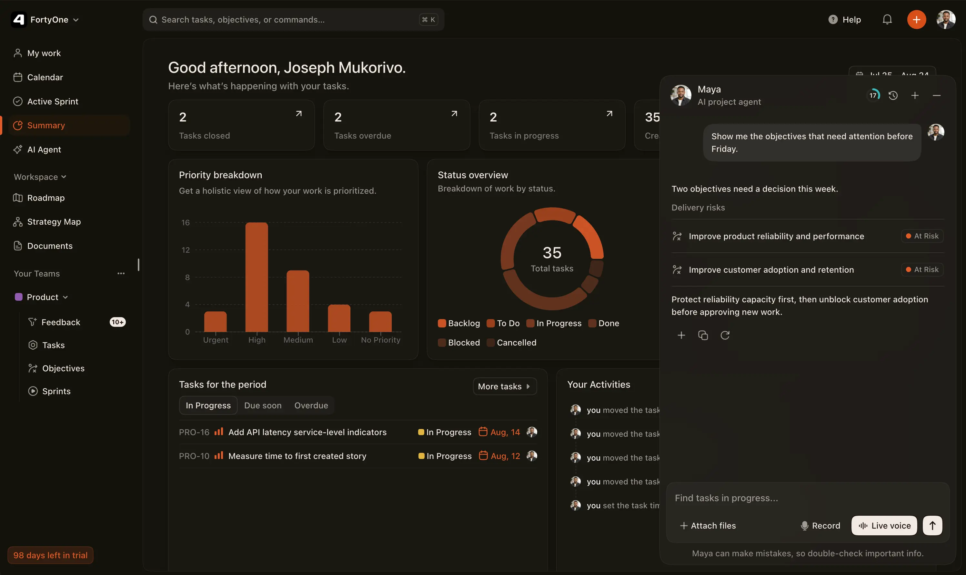Switch to the Due soon tab
Image resolution: width=966 pixels, height=575 pixels.
(263, 405)
